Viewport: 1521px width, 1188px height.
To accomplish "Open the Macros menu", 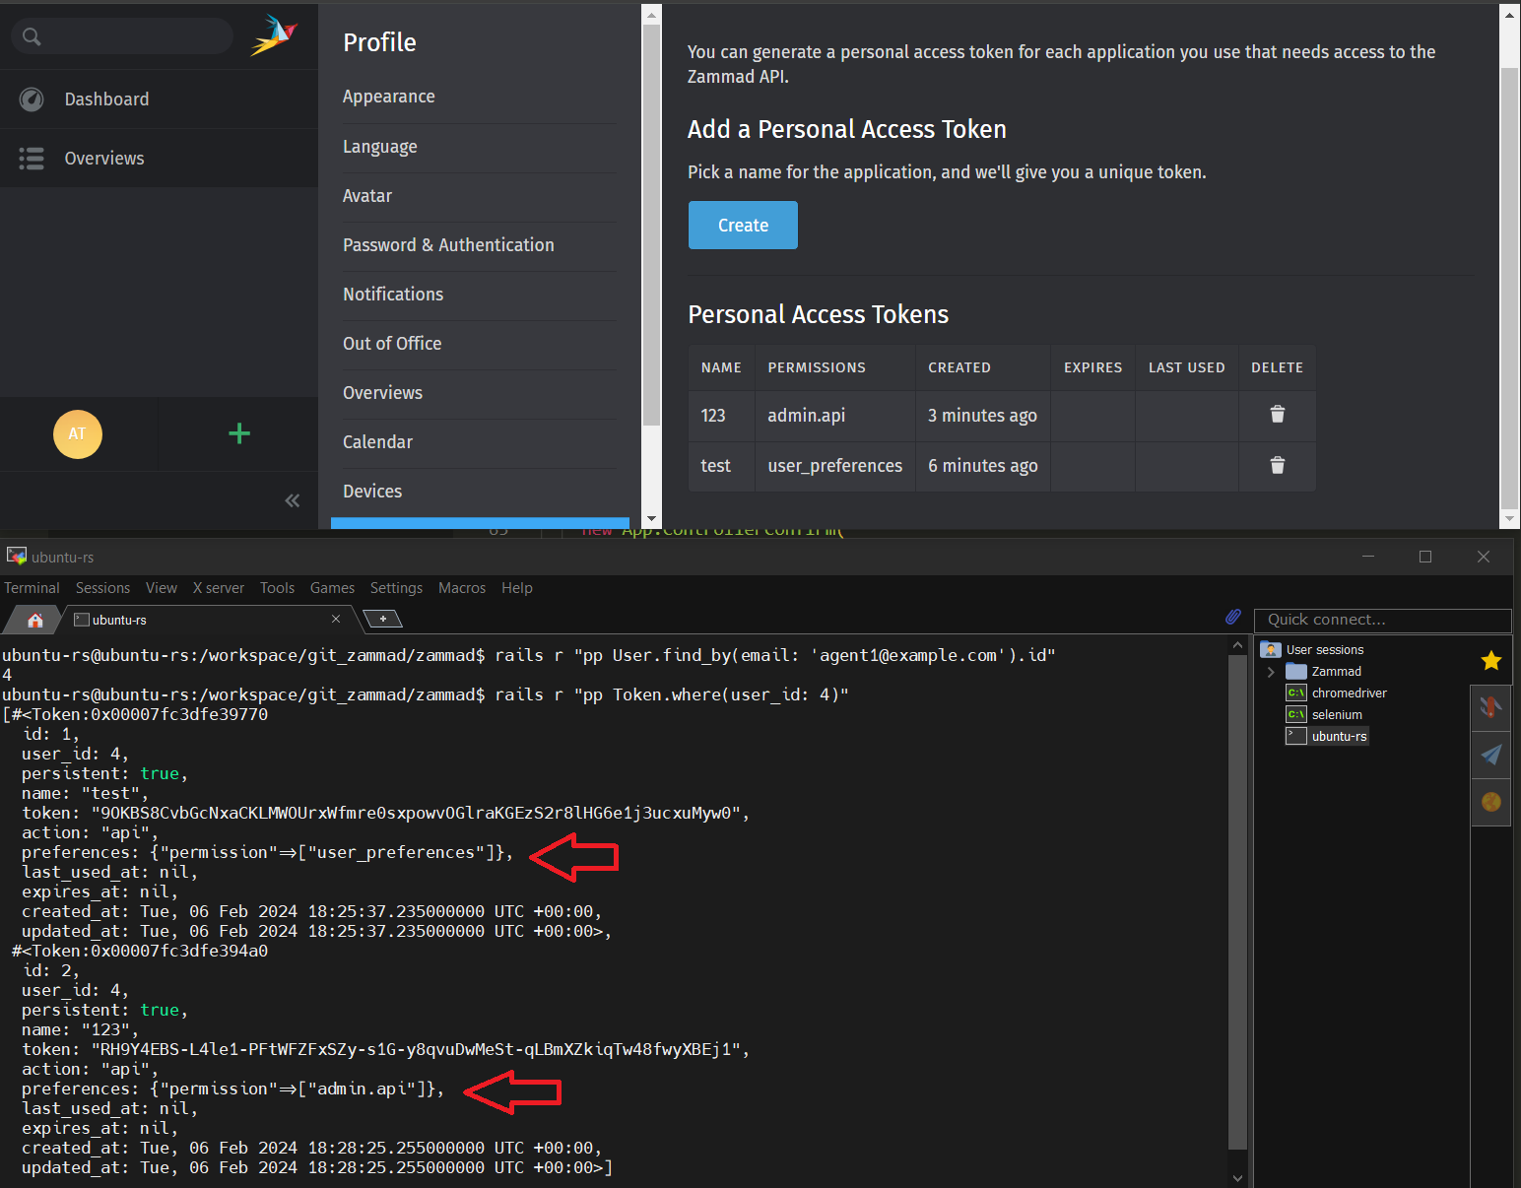I will point(462,588).
